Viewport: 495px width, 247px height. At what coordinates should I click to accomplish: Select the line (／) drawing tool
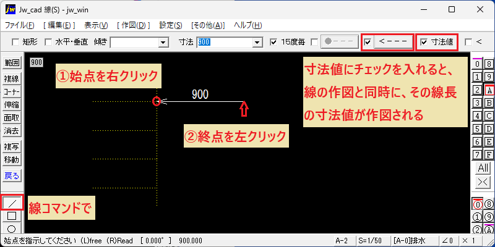pos(12,203)
